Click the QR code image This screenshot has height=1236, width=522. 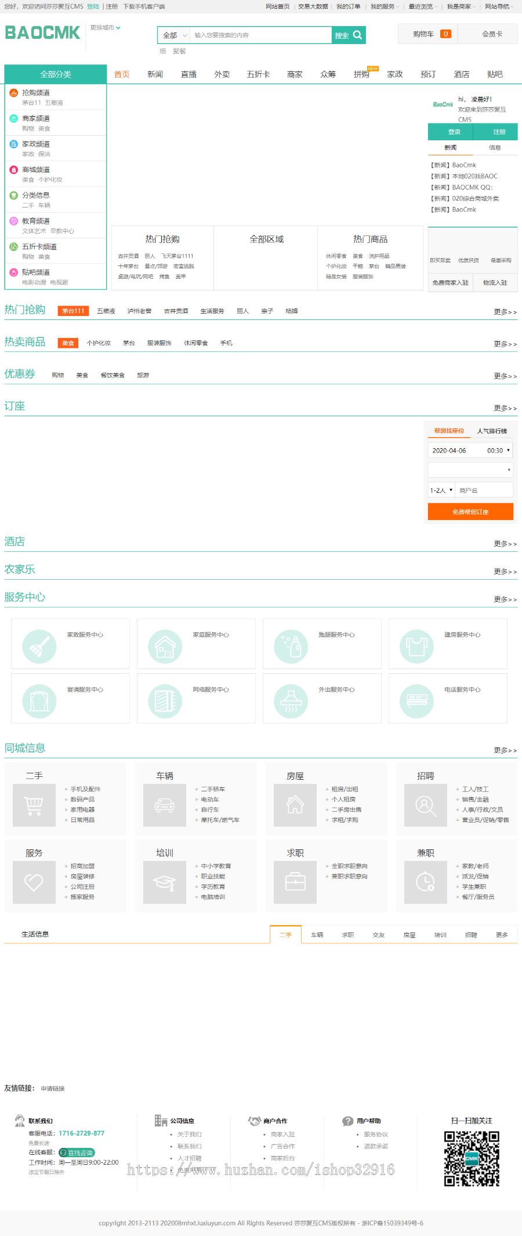click(x=472, y=1158)
